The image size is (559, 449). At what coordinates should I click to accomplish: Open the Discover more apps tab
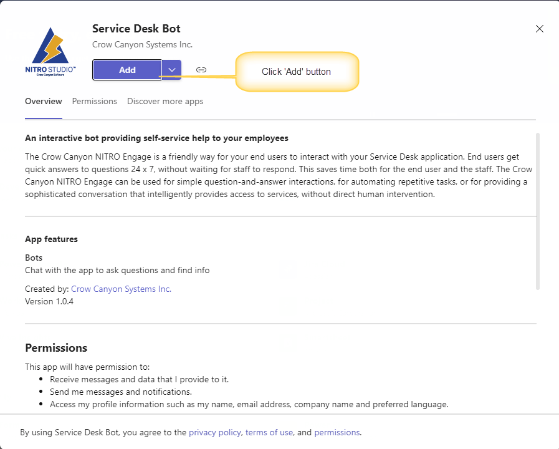[x=165, y=101]
